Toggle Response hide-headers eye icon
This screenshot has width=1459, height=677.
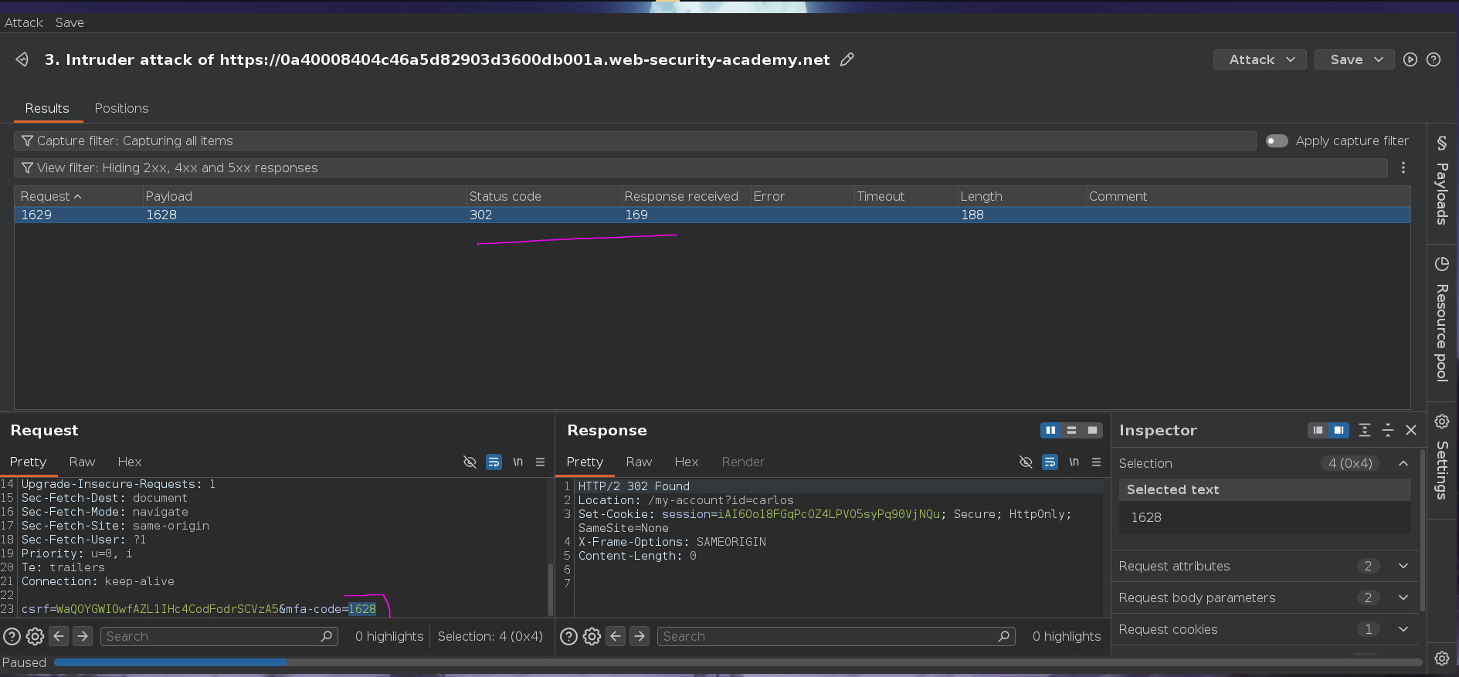(1026, 462)
